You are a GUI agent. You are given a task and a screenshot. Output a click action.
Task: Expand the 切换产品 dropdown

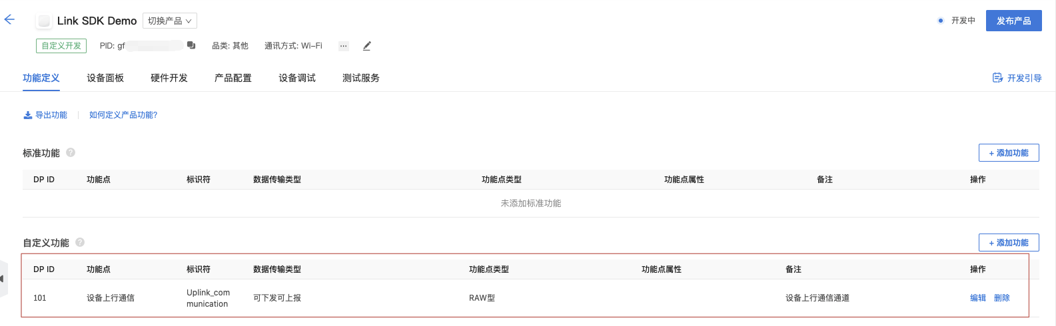(x=170, y=21)
